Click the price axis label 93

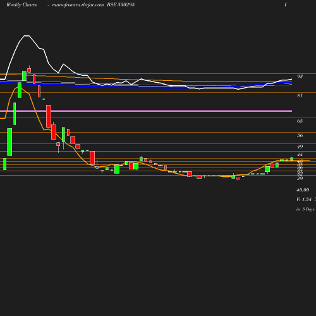(300, 76)
